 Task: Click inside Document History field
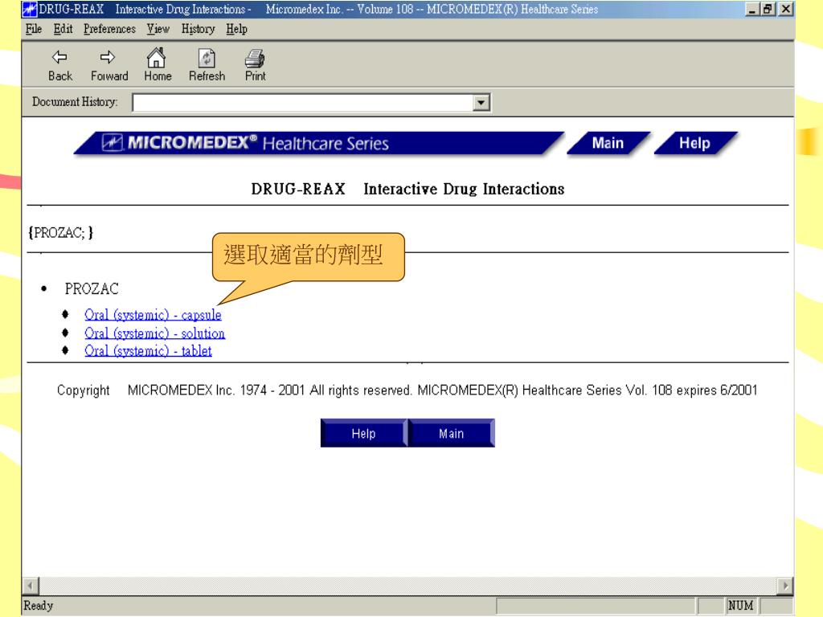(303, 102)
